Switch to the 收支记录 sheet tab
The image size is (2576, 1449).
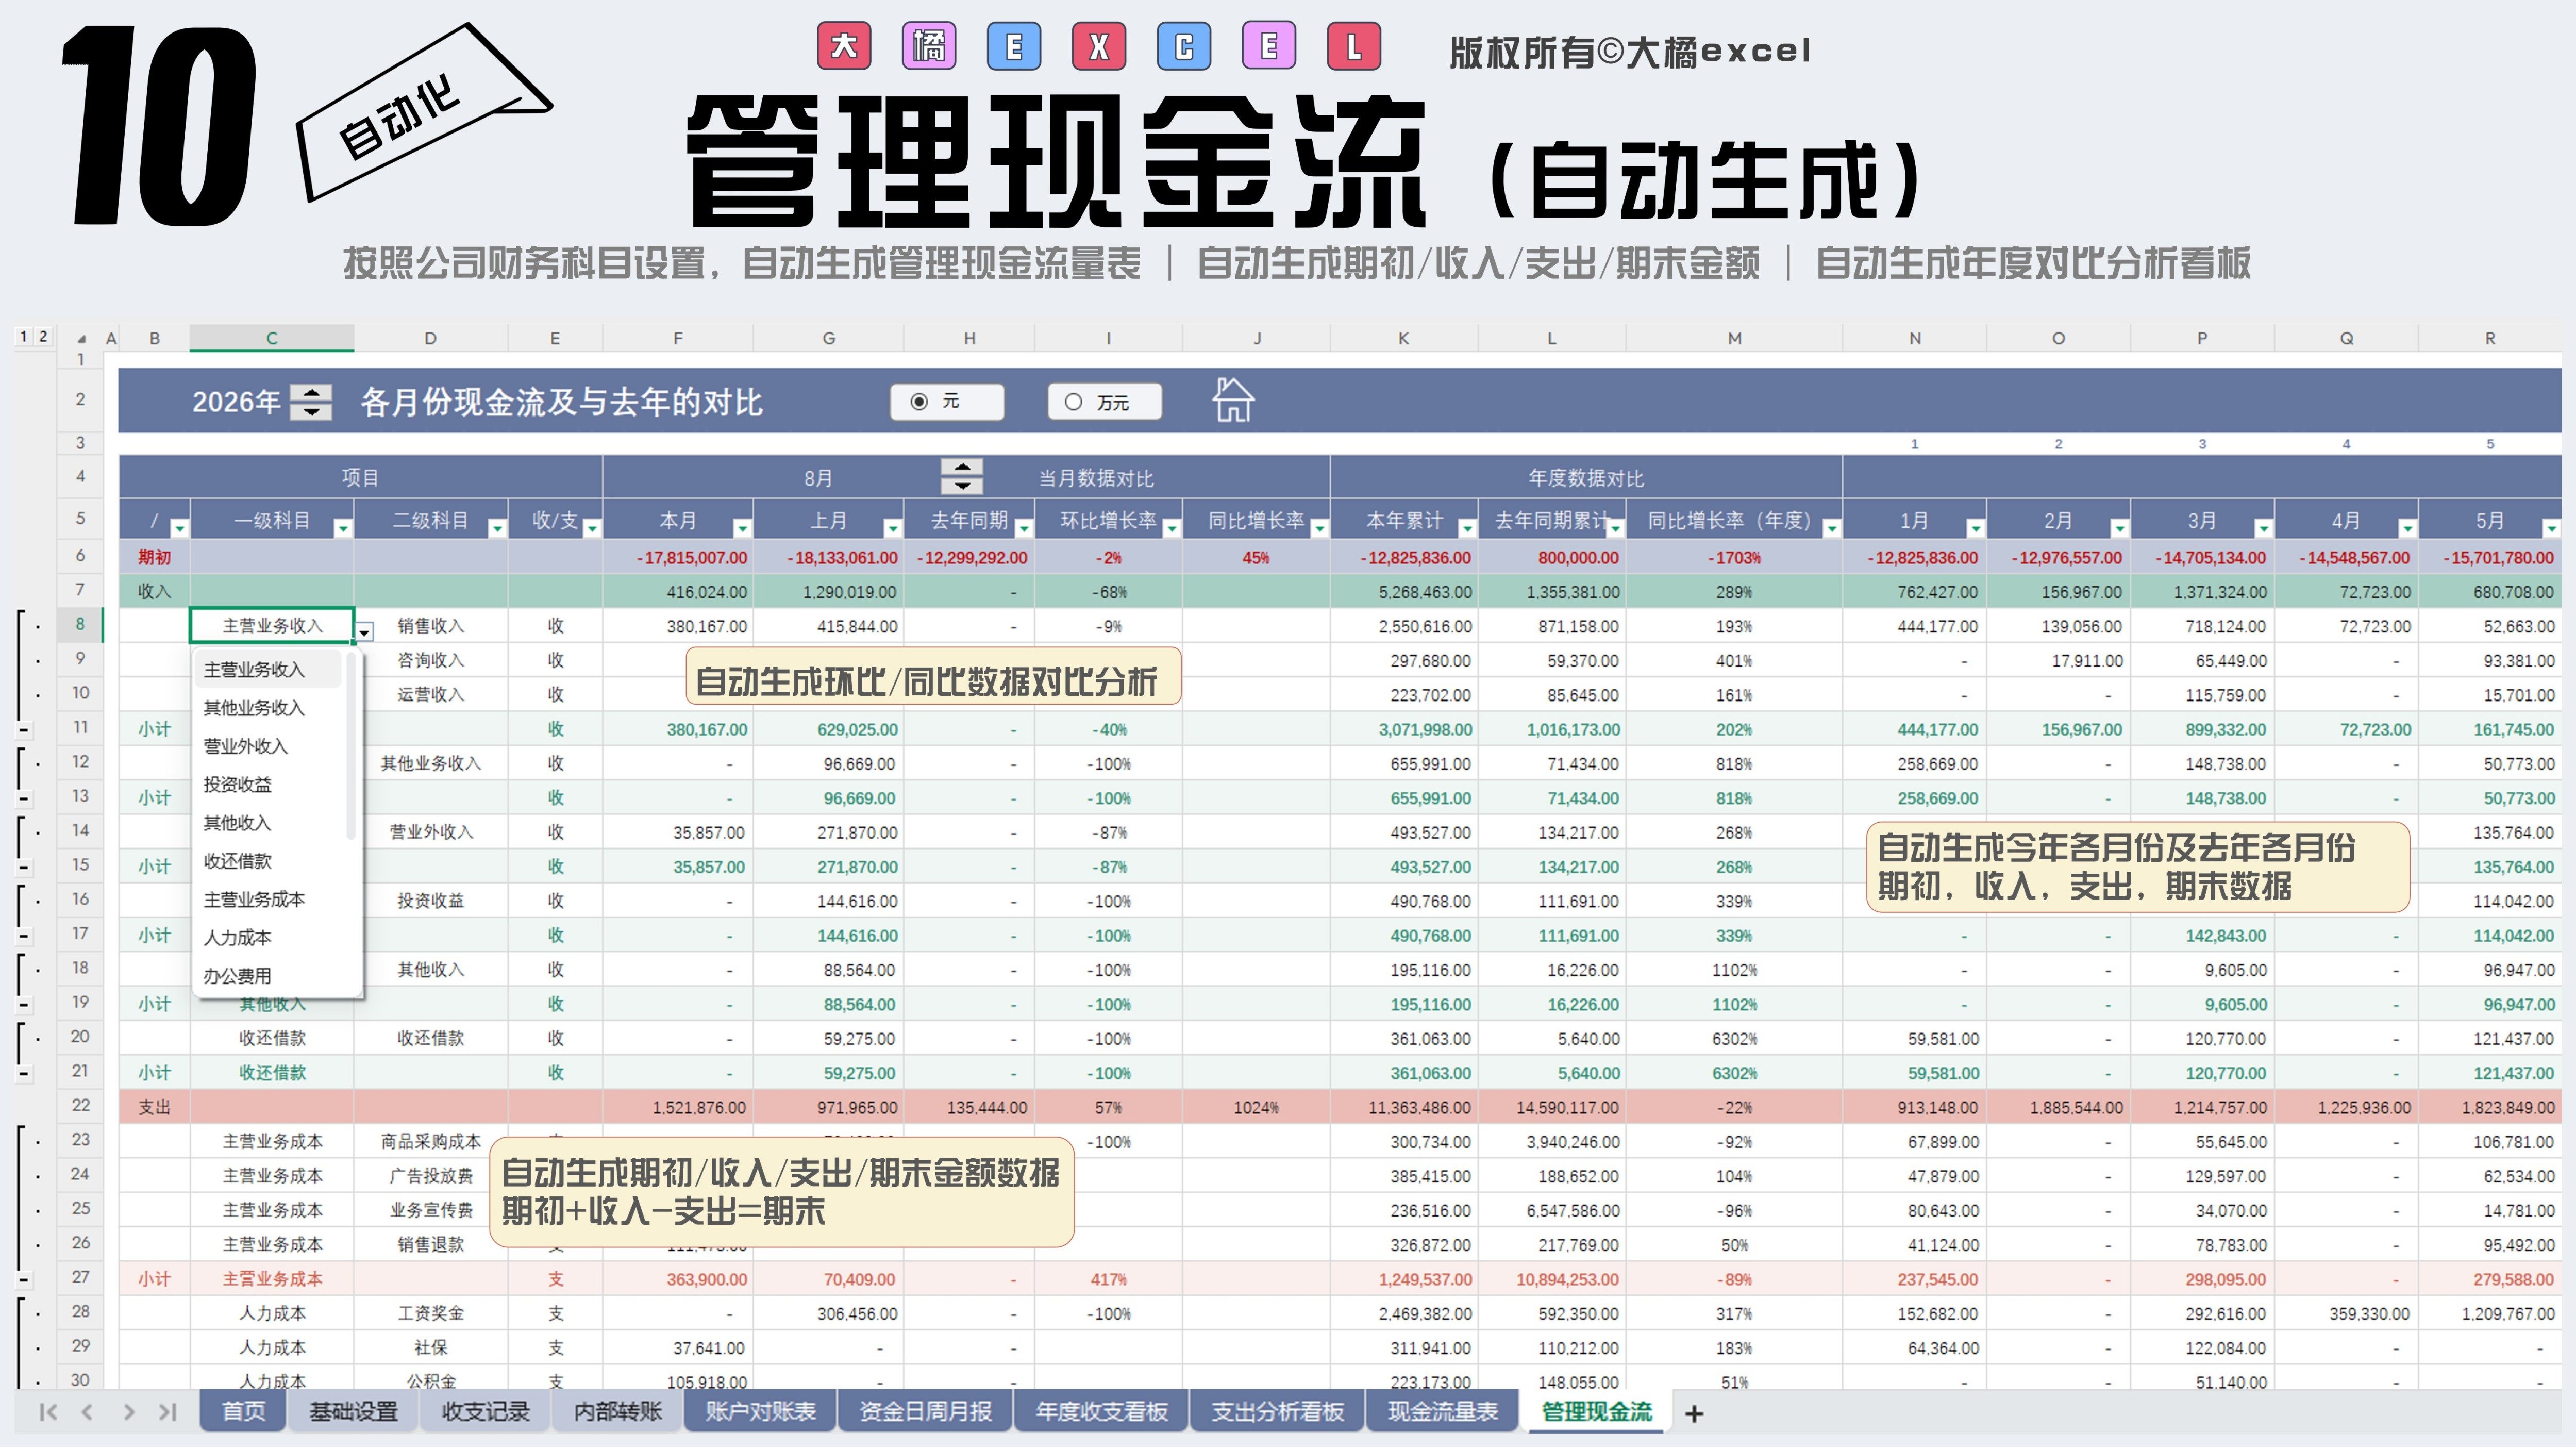[x=485, y=1411]
